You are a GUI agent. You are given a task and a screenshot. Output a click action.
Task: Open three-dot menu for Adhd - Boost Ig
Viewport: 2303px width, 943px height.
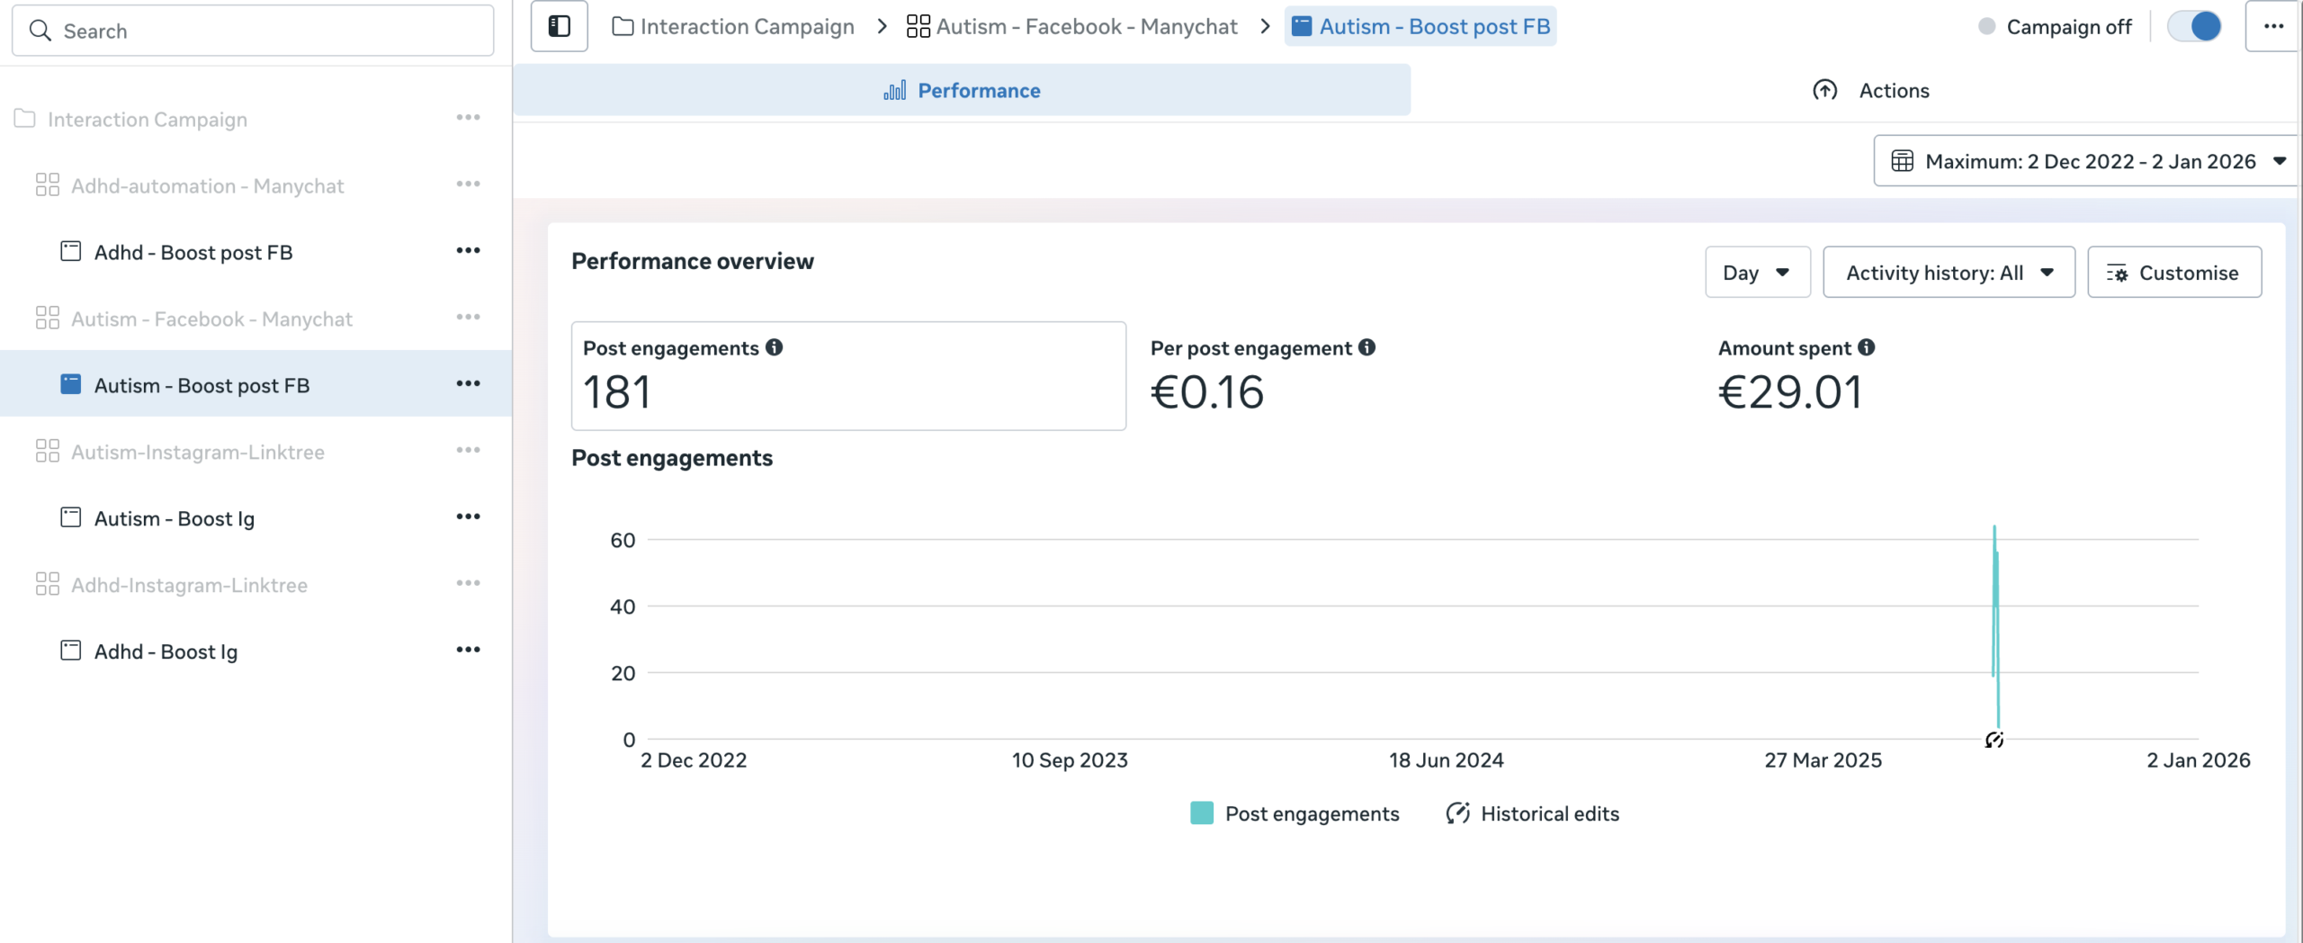tap(468, 650)
